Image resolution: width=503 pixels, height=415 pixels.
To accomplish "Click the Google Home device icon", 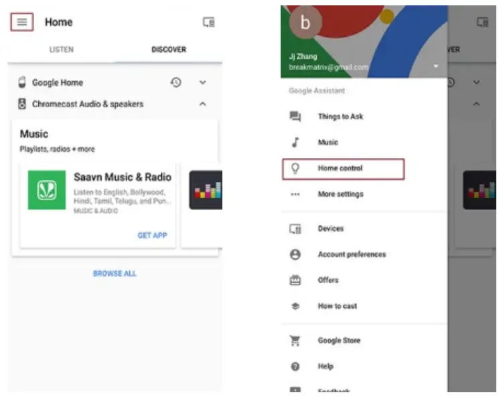I will 22,82.
